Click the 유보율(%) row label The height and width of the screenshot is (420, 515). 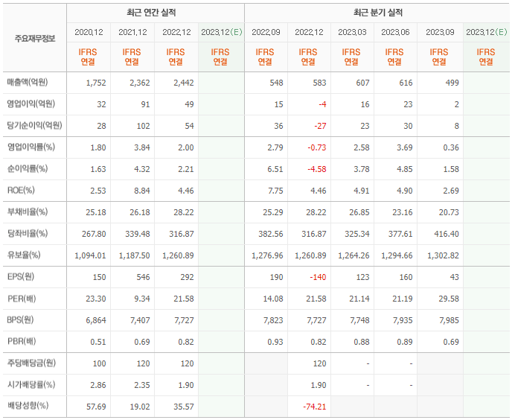[x=24, y=255]
